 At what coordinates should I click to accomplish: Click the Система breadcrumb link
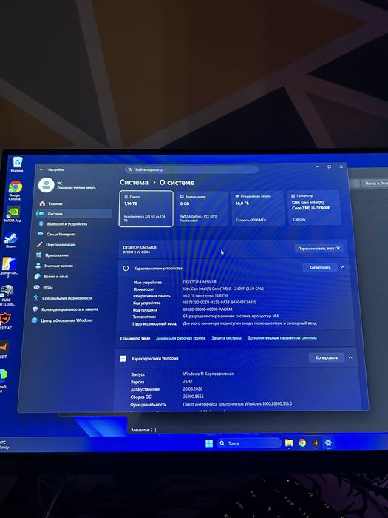(134, 182)
